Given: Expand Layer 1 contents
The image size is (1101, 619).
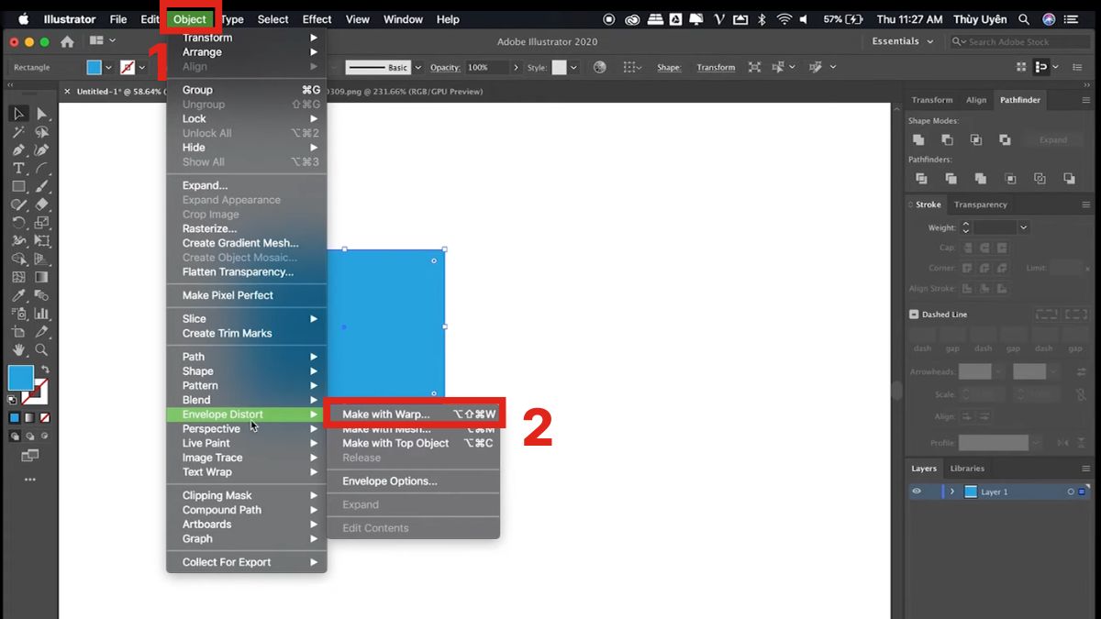Looking at the screenshot, I should (x=951, y=492).
